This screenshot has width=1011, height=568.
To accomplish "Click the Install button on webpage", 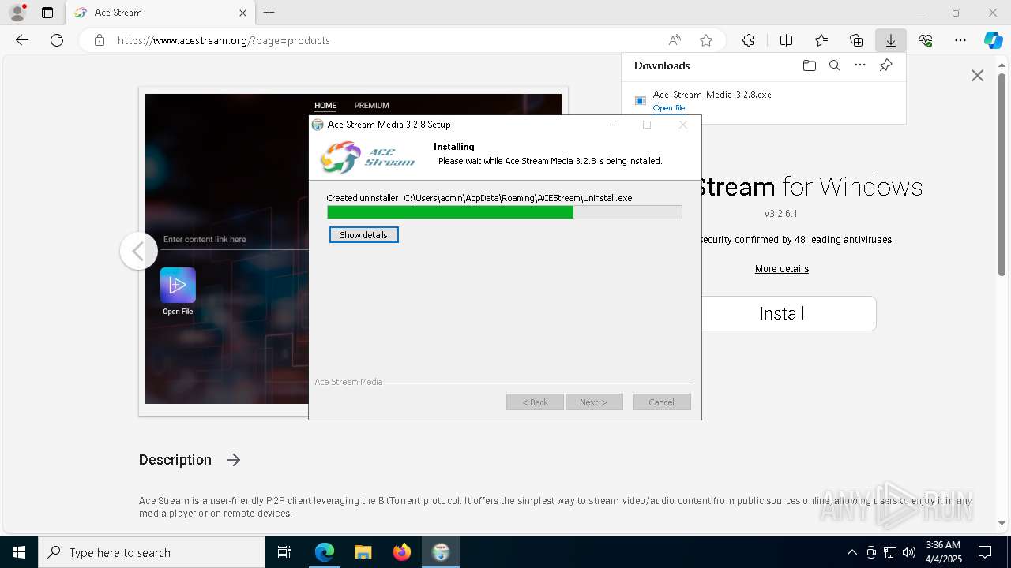I will pos(782,313).
